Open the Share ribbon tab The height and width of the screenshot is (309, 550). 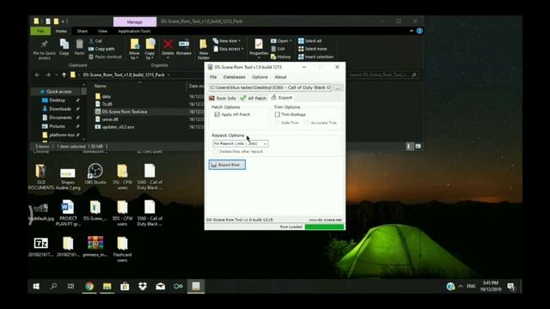point(82,31)
